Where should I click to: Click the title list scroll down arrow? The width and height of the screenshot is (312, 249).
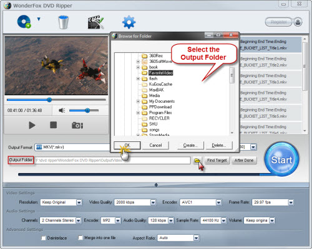[x=305, y=131]
